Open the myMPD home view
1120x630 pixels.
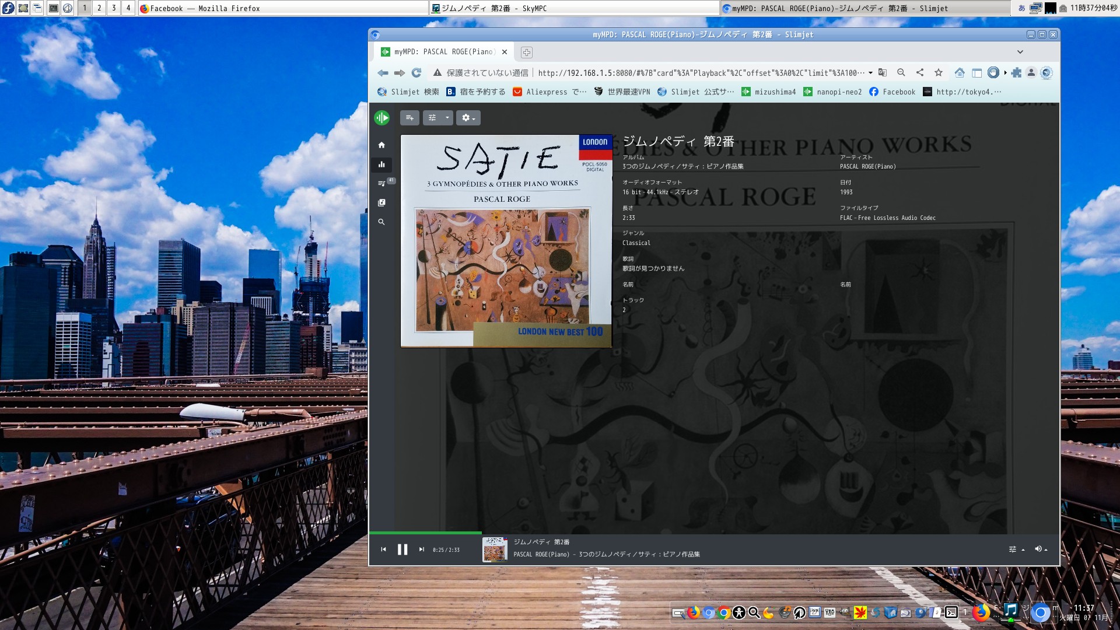pyautogui.click(x=381, y=145)
